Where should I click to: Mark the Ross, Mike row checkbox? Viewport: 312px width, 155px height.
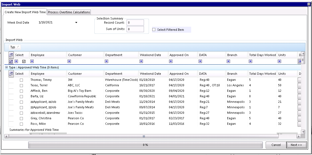[x=21, y=124]
